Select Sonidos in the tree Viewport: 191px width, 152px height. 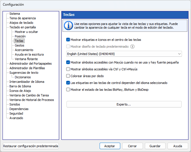[x=15, y=104]
